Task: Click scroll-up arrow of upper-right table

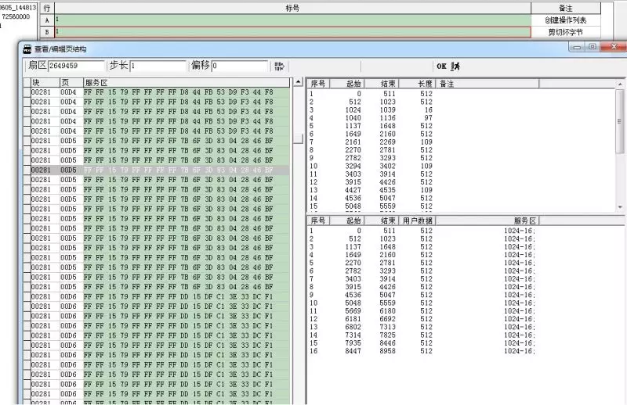Action: tap(621, 83)
